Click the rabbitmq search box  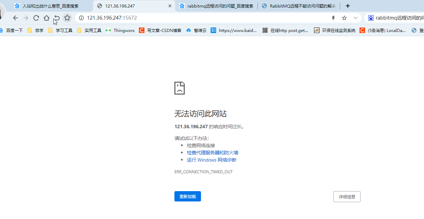[395, 18]
